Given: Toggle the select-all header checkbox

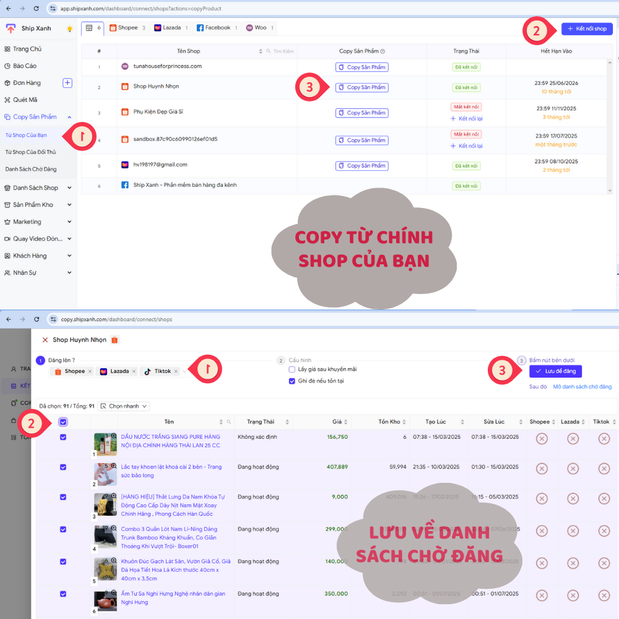Looking at the screenshot, I should point(63,422).
